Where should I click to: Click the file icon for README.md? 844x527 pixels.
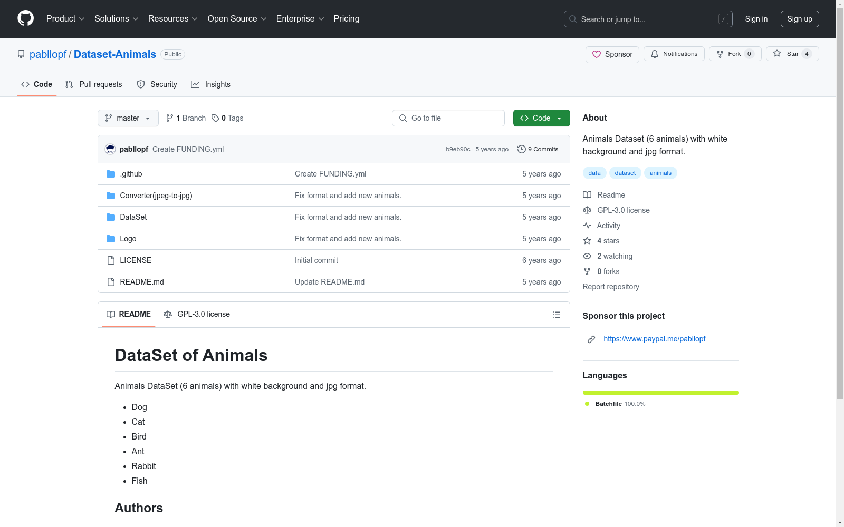pyautogui.click(x=111, y=282)
